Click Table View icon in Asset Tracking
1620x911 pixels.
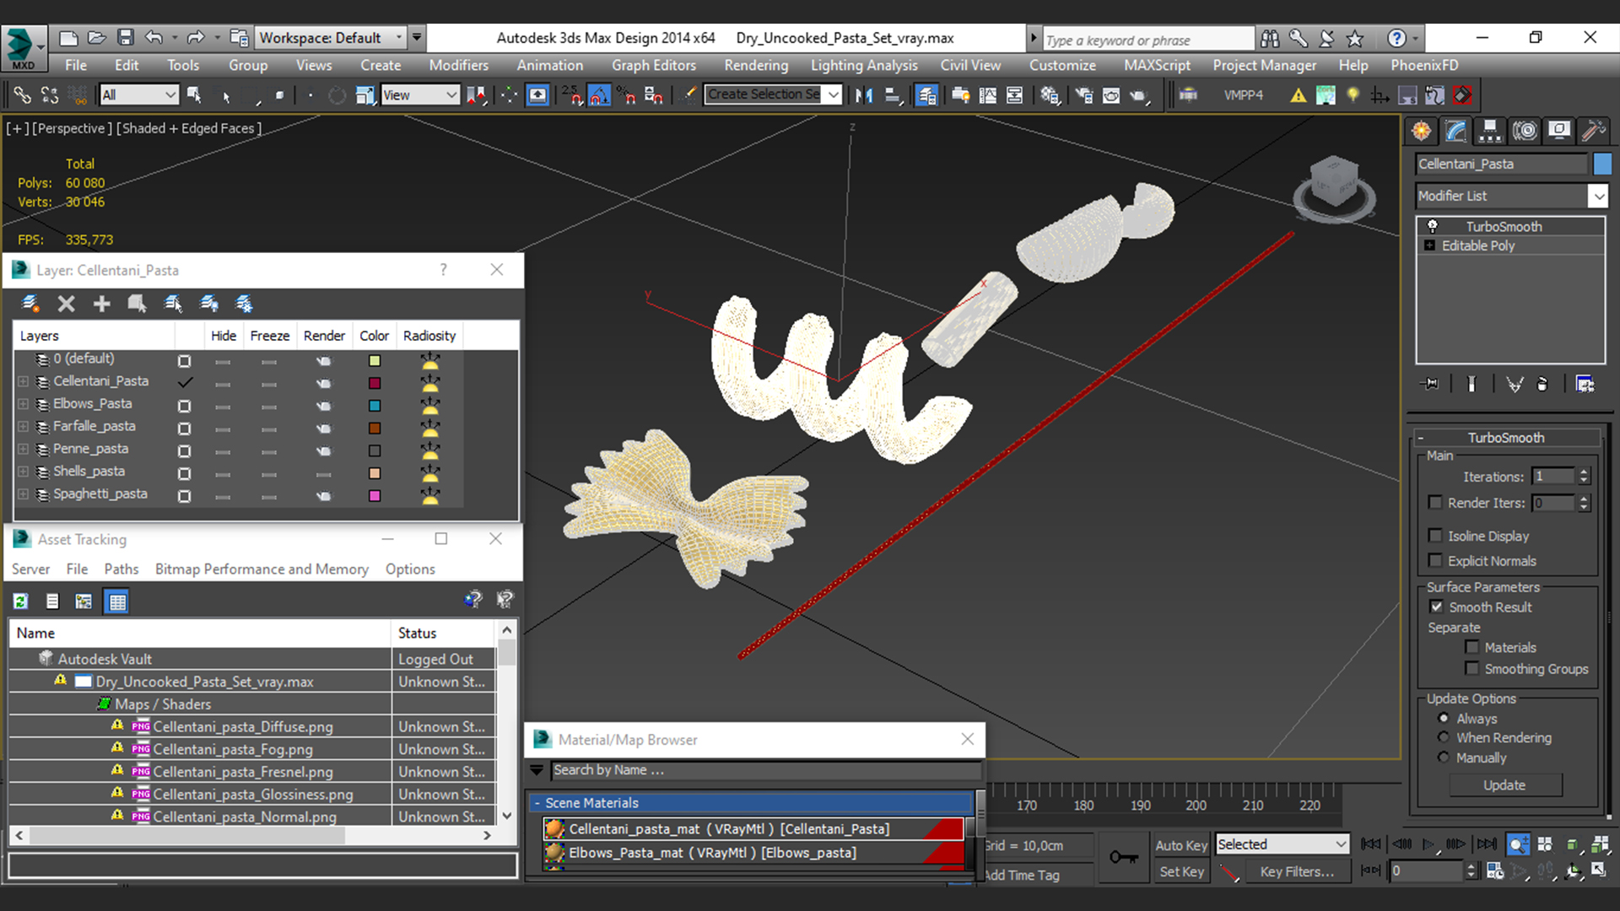tap(116, 601)
